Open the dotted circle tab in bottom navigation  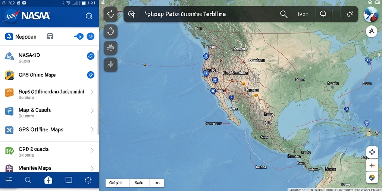coord(88,180)
